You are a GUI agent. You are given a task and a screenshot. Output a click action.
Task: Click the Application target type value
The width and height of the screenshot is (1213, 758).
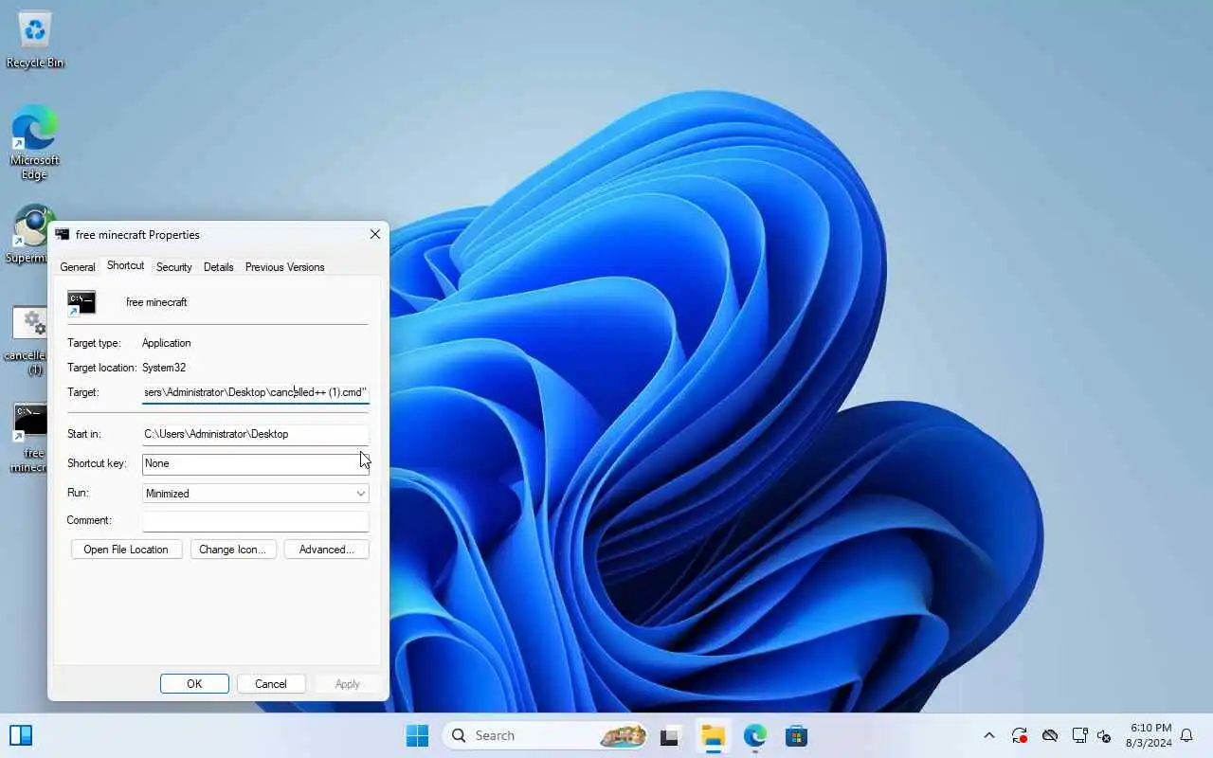pyautogui.click(x=167, y=343)
